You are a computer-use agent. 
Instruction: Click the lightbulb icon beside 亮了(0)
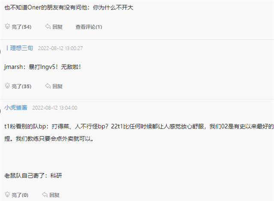tap(7, 194)
